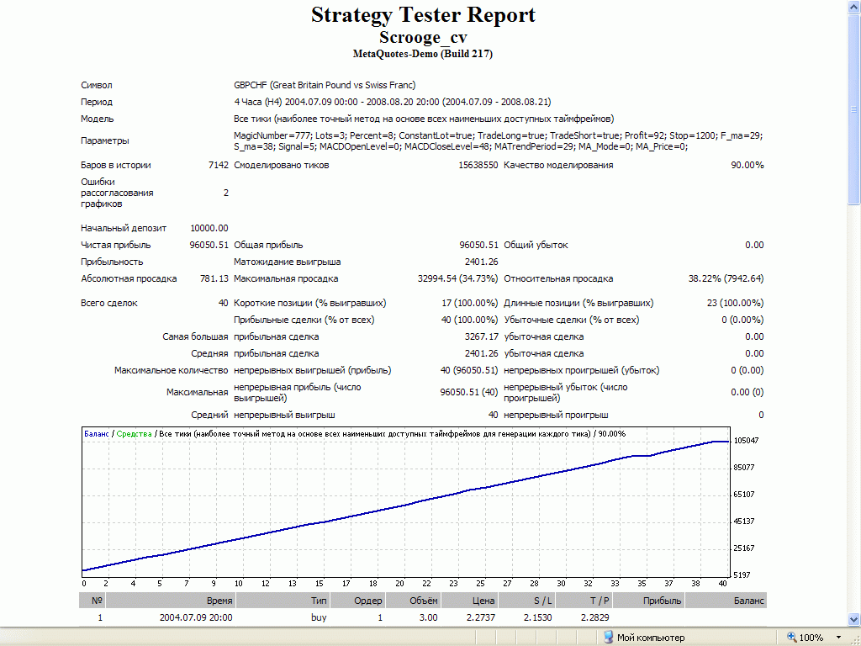Click the net profit value 96050.51

[x=209, y=245]
